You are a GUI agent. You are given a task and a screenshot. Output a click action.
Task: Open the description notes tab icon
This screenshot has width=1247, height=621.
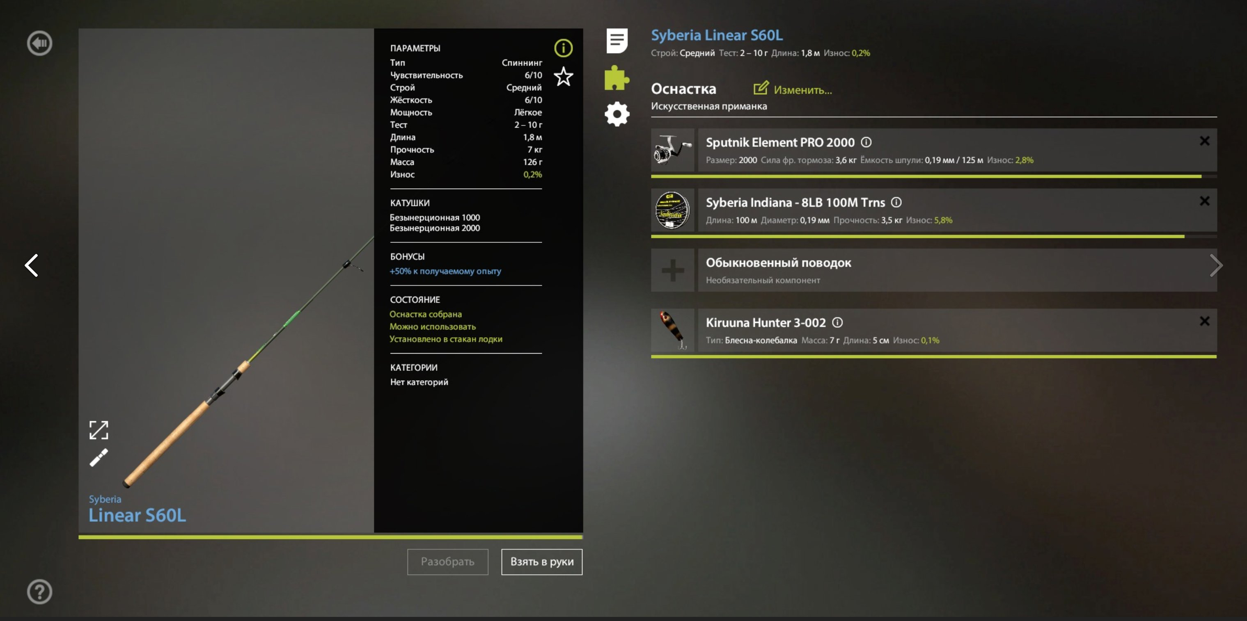[617, 41]
